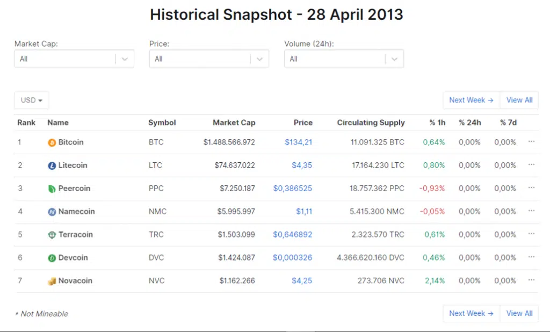Click Terracoin market cap $1.503.099

click(x=236, y=234)
